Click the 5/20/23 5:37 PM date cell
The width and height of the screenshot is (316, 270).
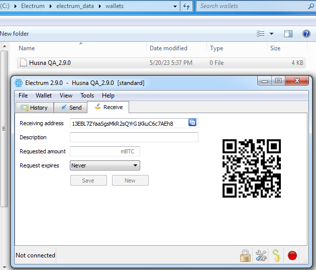[x=171, y=63]
